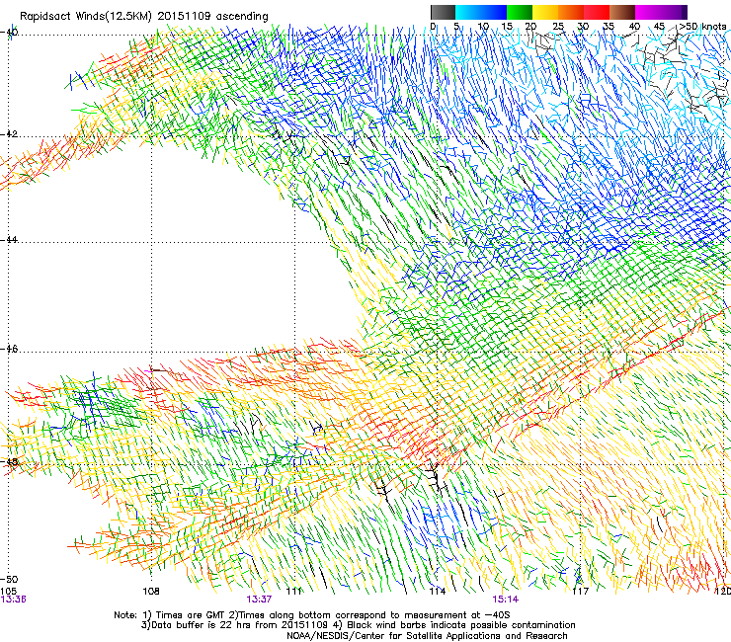This screenshot has width=731, height=642.
Task: Click the orange 25–30 knots legend swatch
Action: coord(571,12)
